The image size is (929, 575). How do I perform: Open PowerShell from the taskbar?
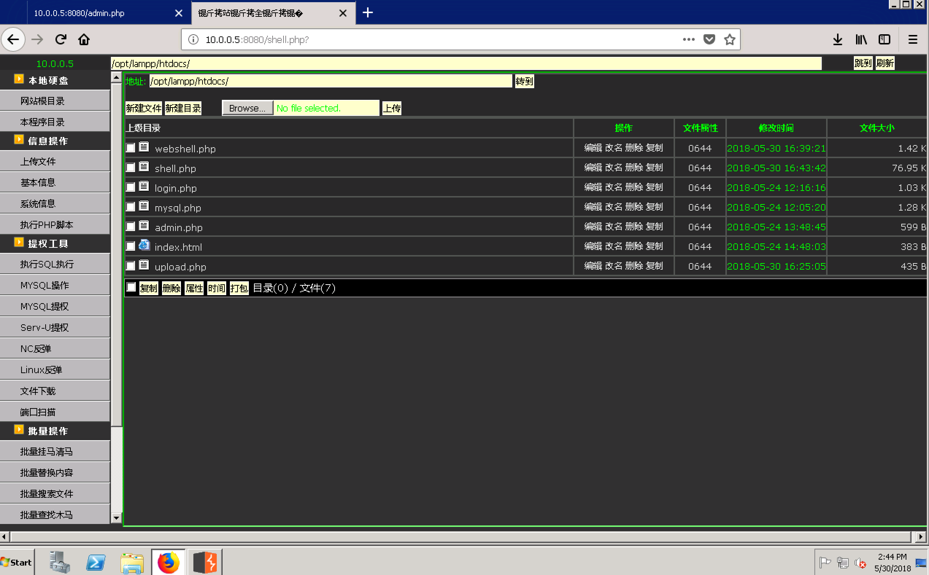point(96,562)
